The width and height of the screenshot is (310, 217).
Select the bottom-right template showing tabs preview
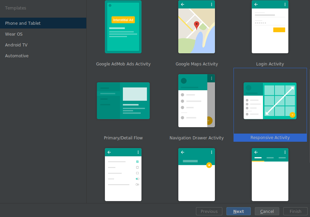click(x=270, y=174)
